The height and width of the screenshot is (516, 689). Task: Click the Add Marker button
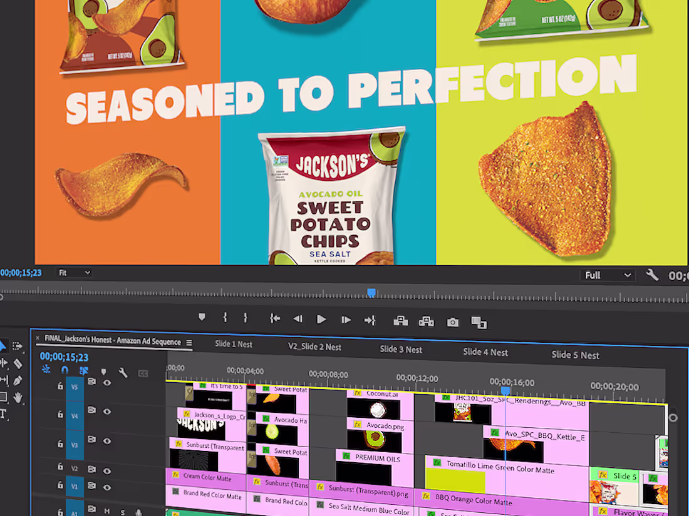click(202, 318)
